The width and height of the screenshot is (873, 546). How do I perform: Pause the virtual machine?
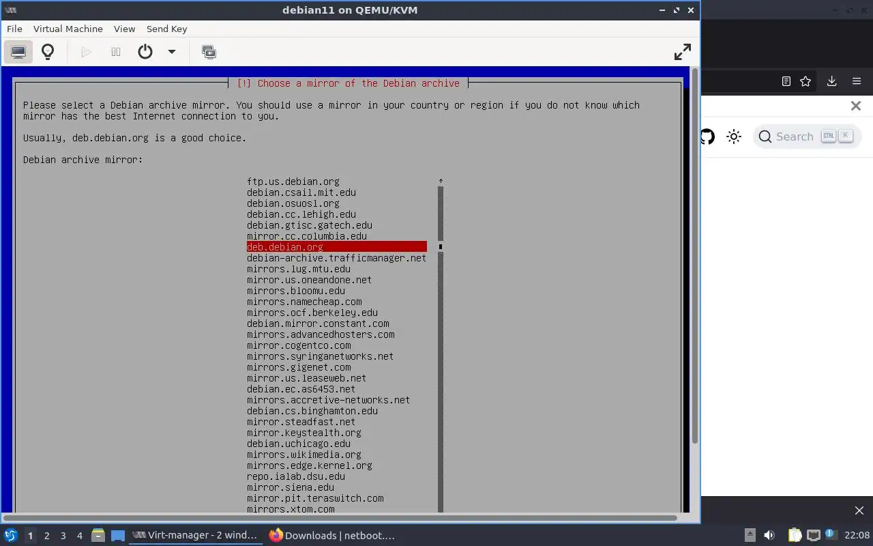coord(116,52)
